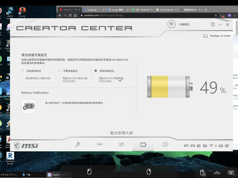Show the keyboard icon in overlay
238x178 pixels.
231,172
